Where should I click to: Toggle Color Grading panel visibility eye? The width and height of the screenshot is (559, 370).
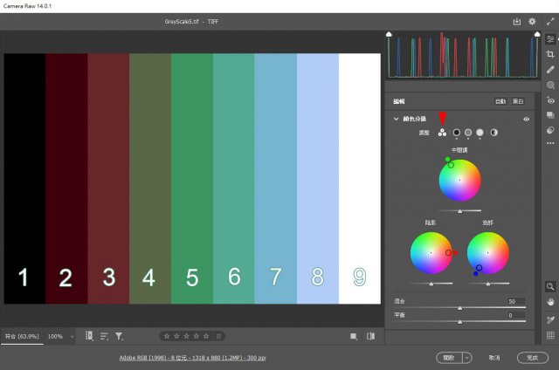point(526,119)
